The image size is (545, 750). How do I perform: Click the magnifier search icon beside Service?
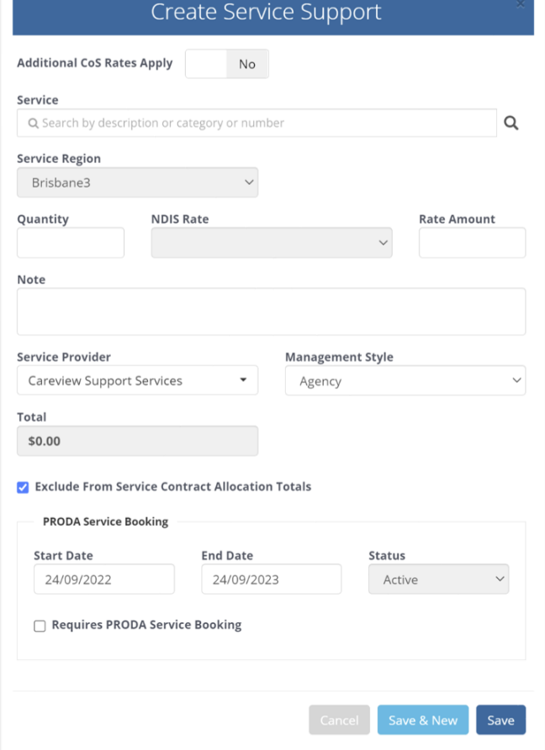(511, 124)
